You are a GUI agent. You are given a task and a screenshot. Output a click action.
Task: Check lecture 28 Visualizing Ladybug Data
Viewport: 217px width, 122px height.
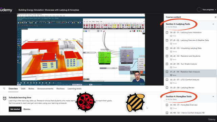click(167, 48)
